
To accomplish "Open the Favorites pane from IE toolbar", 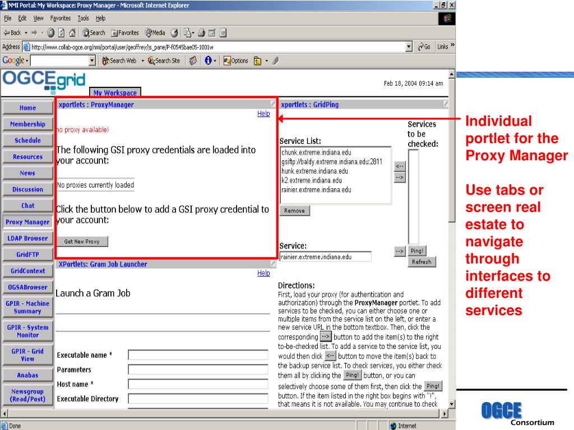I will tap(125, 33).
